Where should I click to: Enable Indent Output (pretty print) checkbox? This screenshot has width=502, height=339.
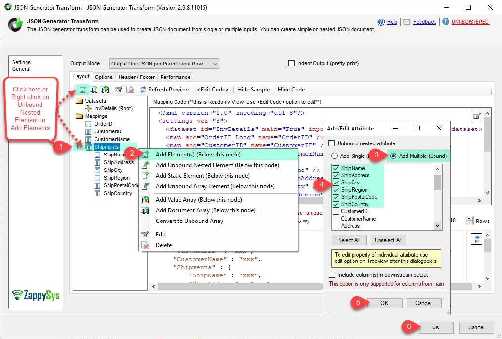click(291, 64)
